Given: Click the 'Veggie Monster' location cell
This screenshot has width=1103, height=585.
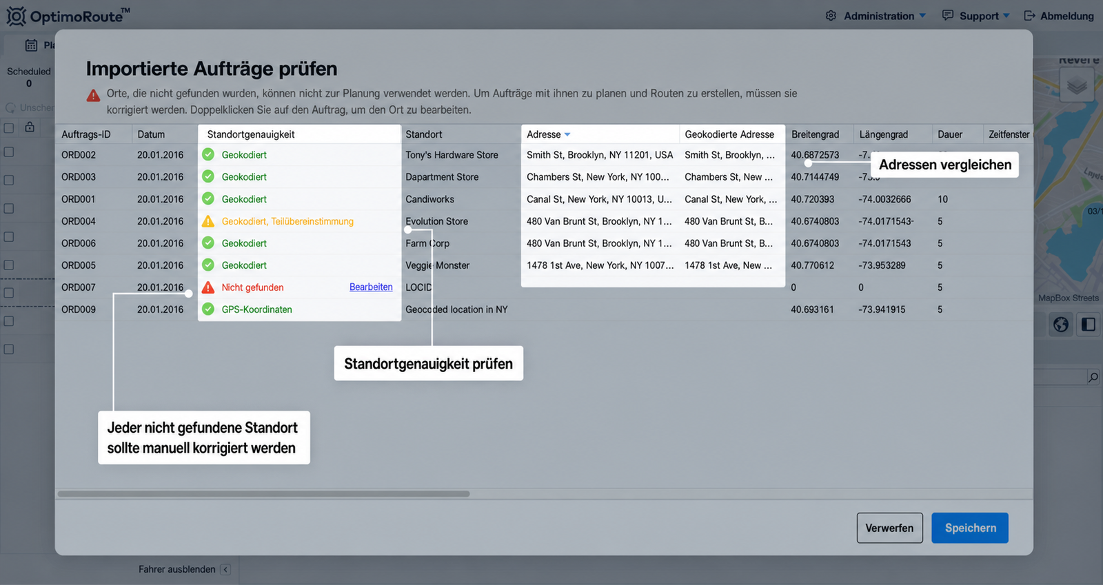Looking at the screenshot, I should (438, 265).
